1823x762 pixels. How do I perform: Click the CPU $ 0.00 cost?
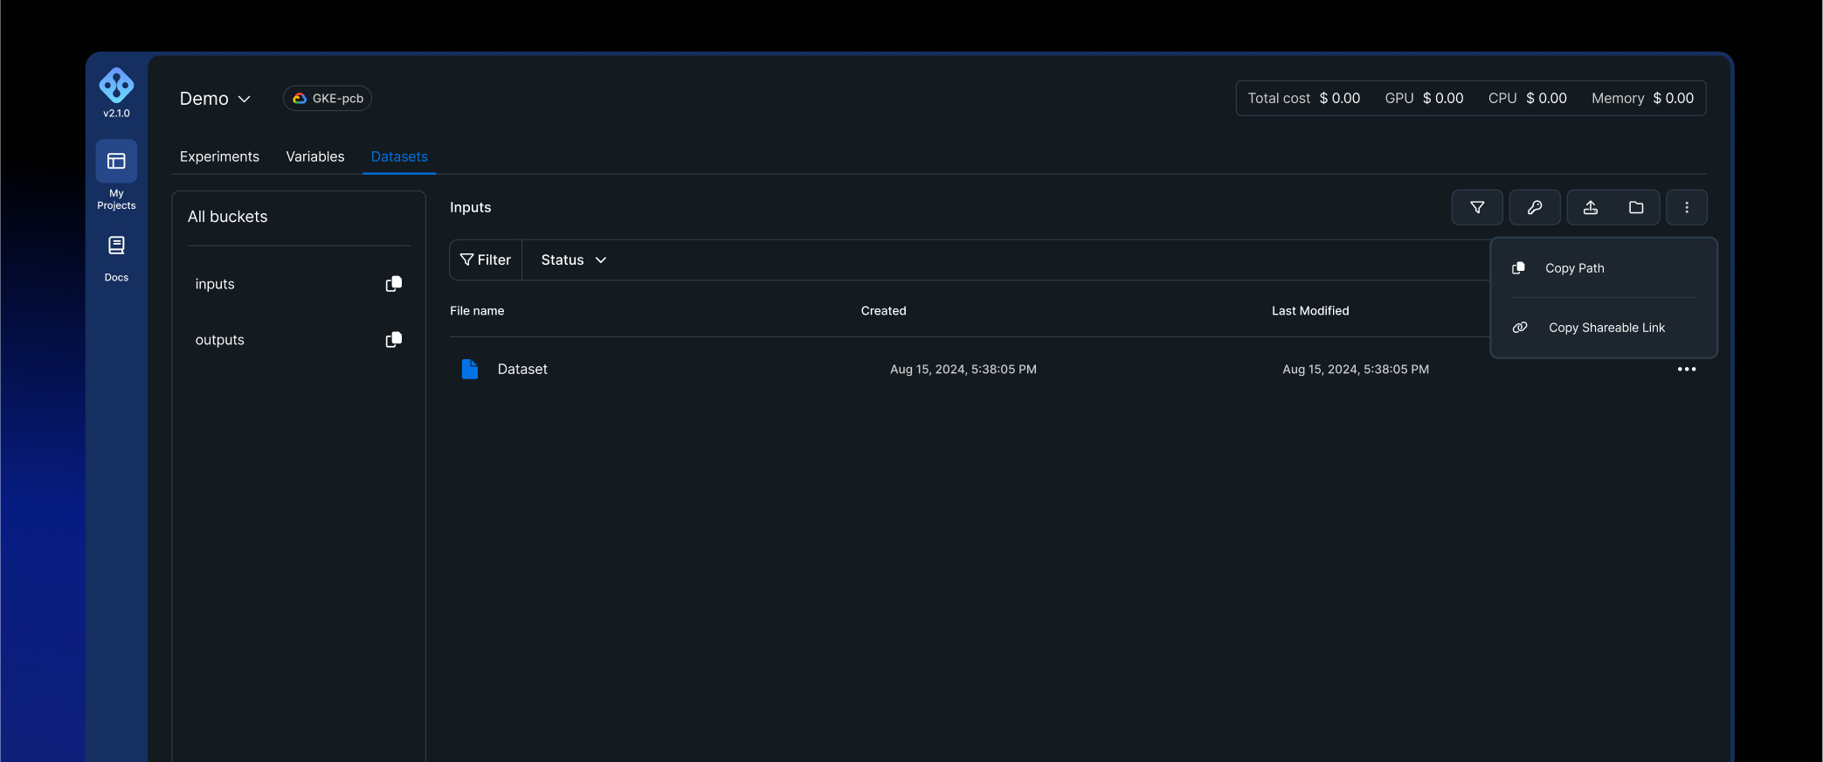point(1528,99)
